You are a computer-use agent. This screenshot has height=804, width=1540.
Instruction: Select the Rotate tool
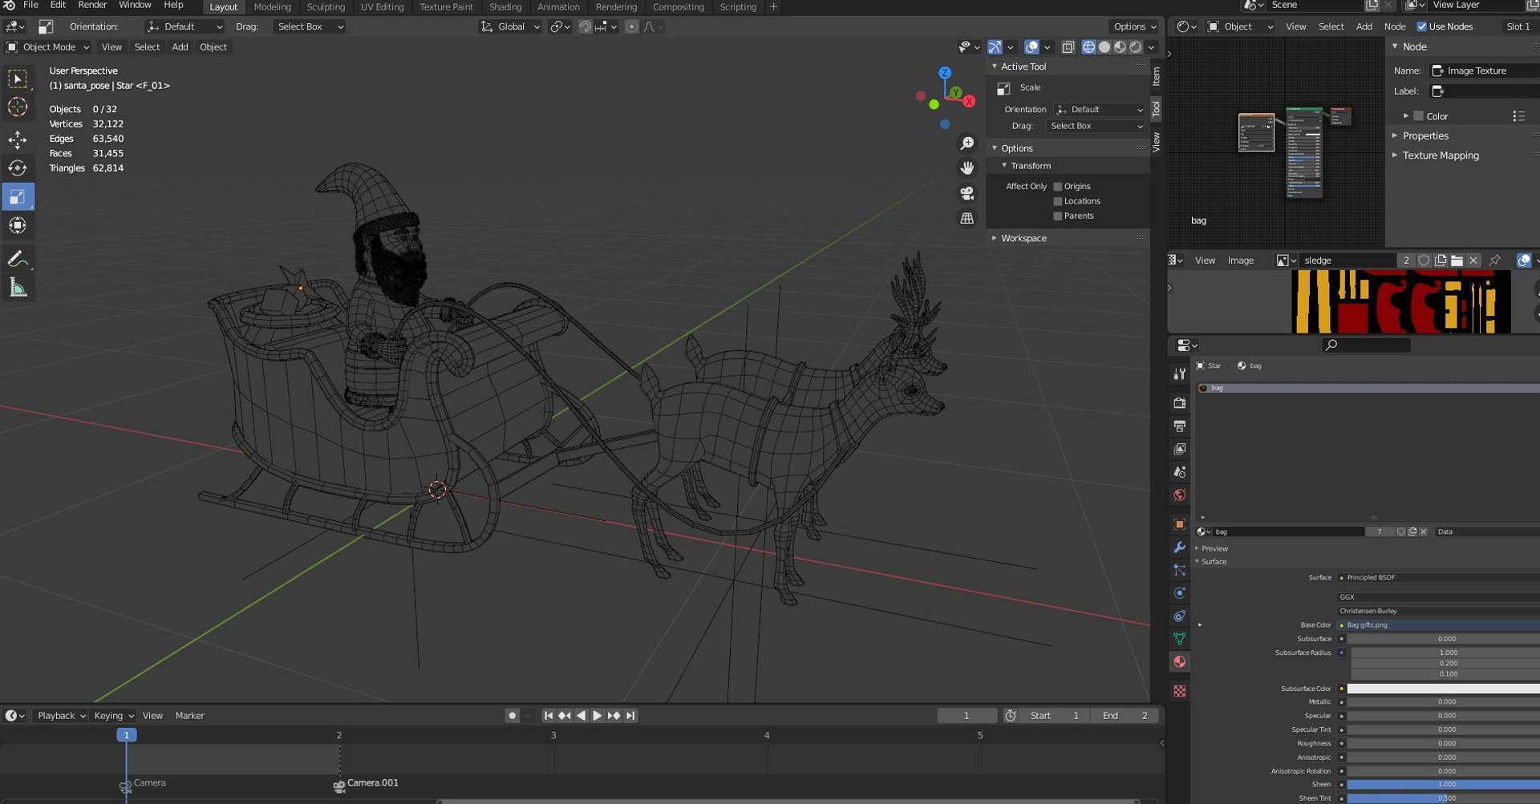point(17,168)
